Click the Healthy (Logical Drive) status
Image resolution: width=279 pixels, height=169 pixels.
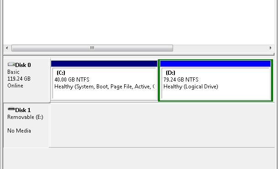click(191, 87)
